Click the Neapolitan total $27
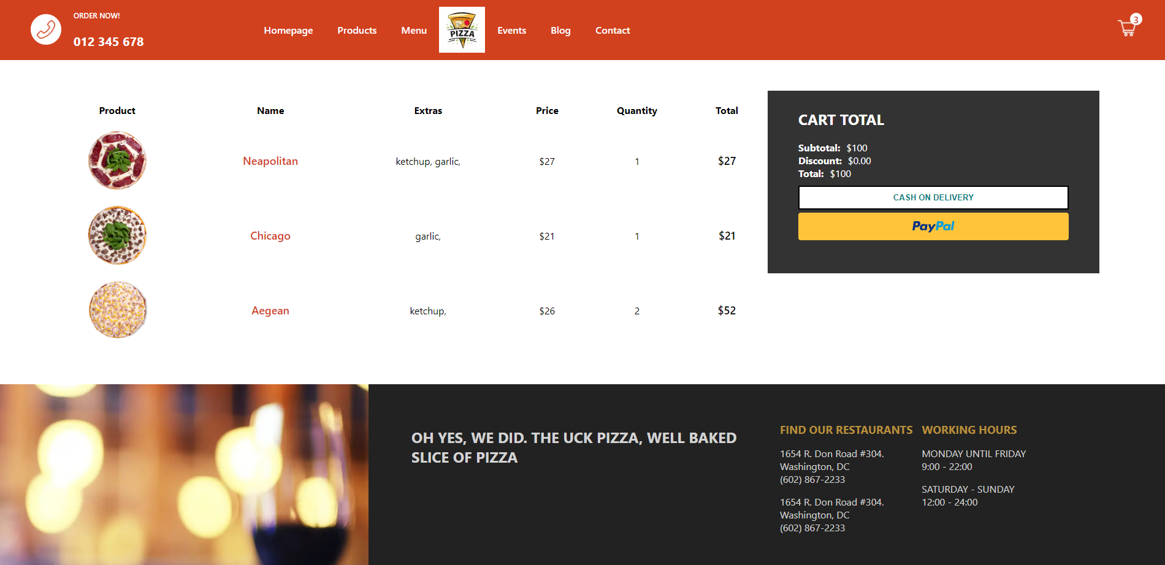Screen dimensions: 1165x565 tap(727, 161)
